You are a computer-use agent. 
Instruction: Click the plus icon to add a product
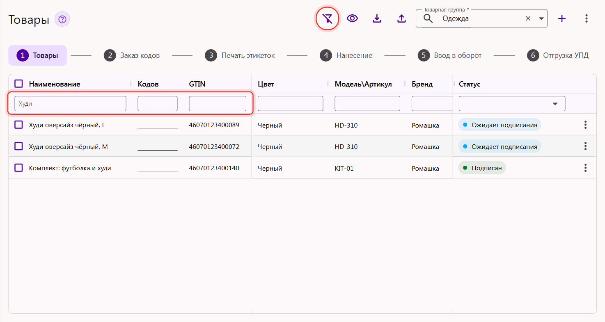(562, 18)
